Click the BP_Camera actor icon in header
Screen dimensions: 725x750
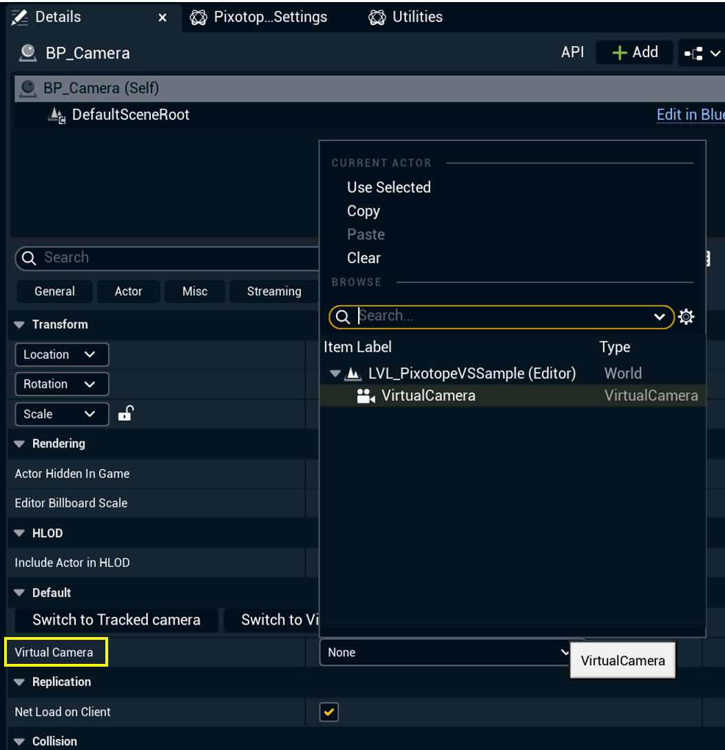point(28,53)
